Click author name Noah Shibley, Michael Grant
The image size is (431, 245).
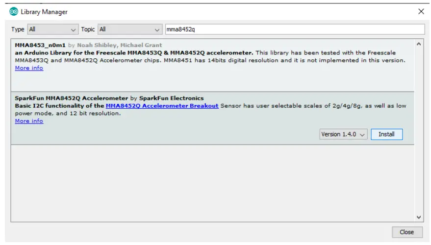click(119, 45)
